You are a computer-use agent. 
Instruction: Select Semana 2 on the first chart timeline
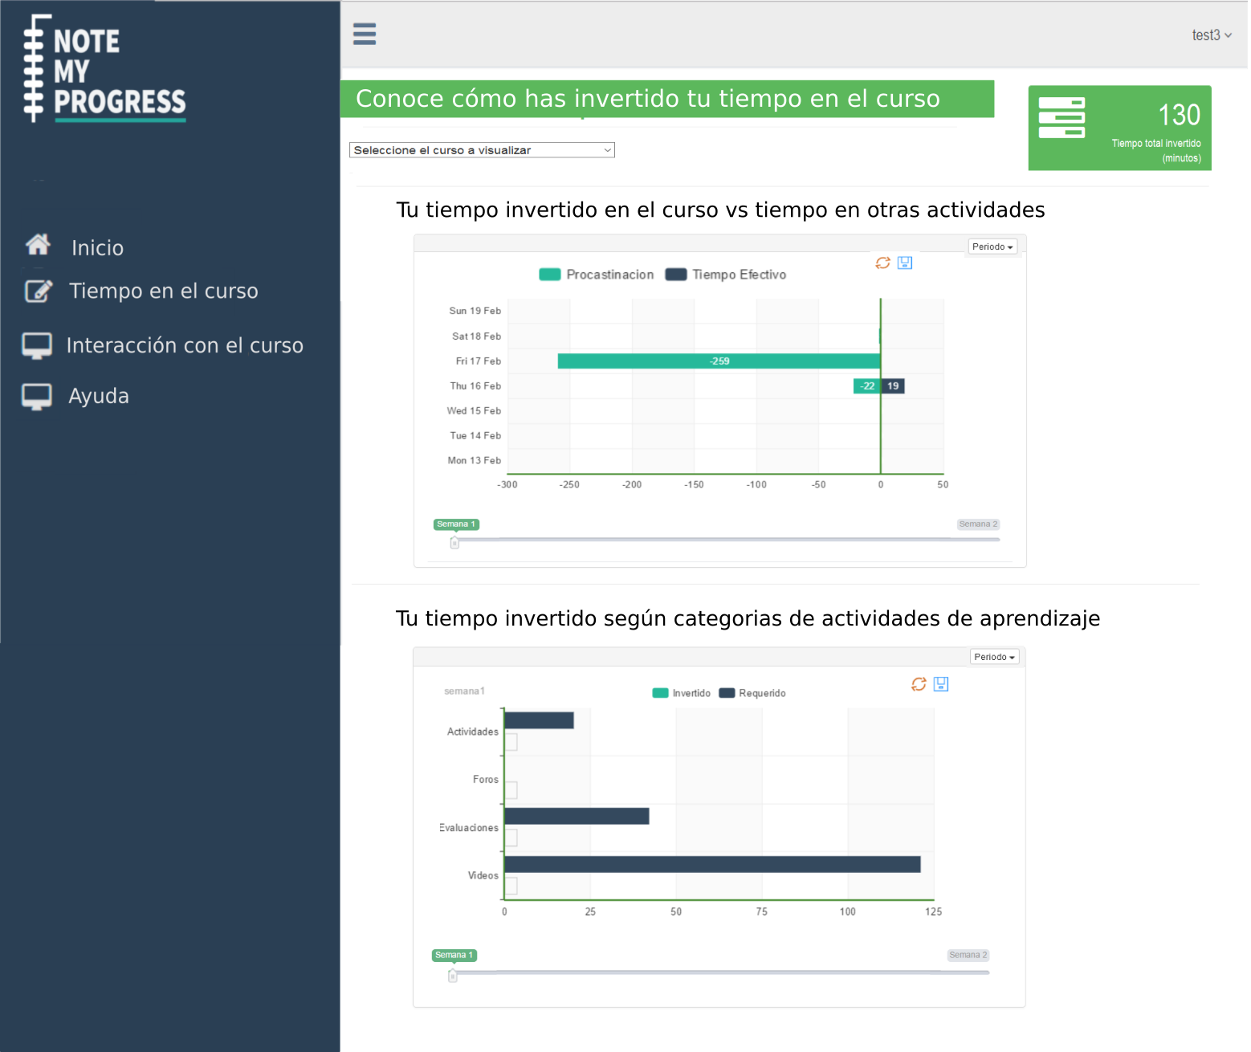pos(978,524)
